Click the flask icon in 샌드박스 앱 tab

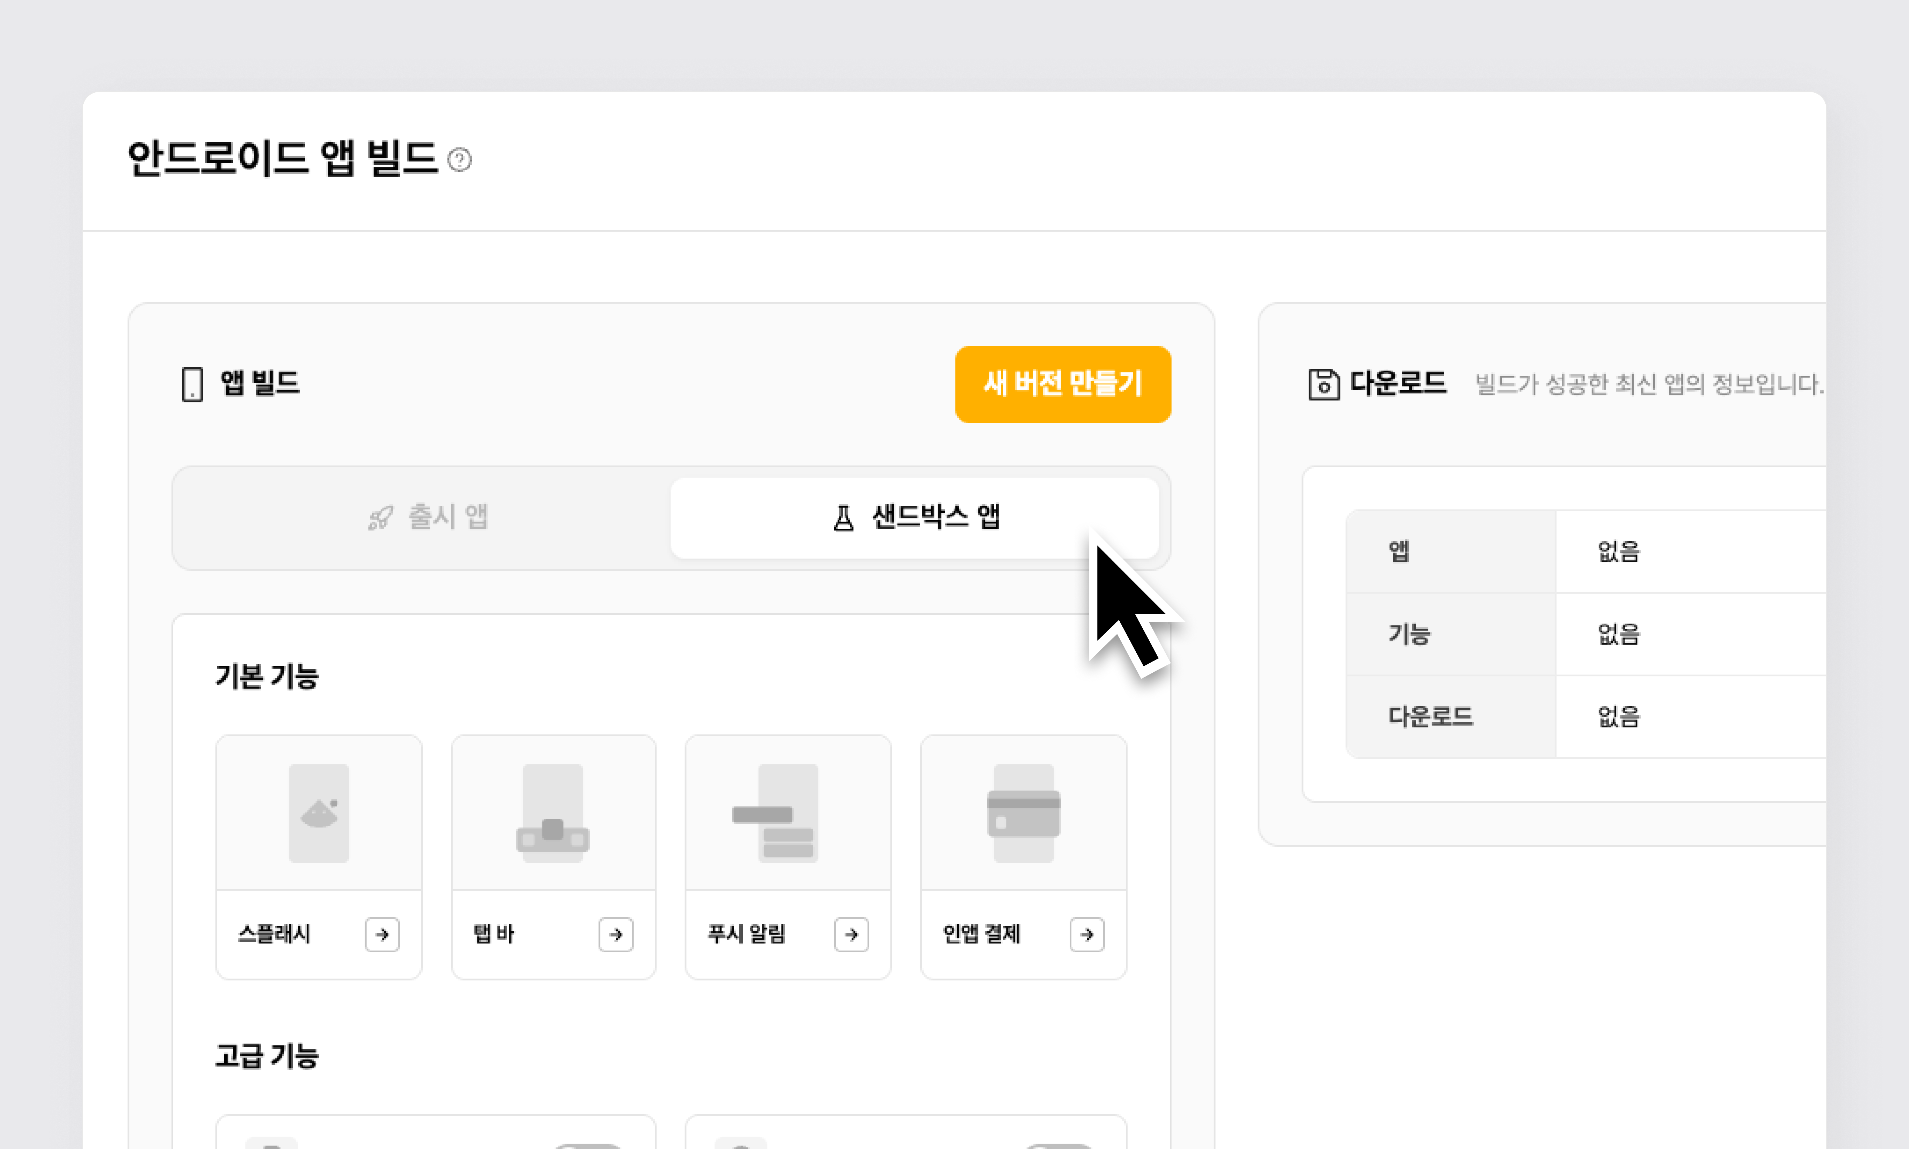(x=844, y=517)
